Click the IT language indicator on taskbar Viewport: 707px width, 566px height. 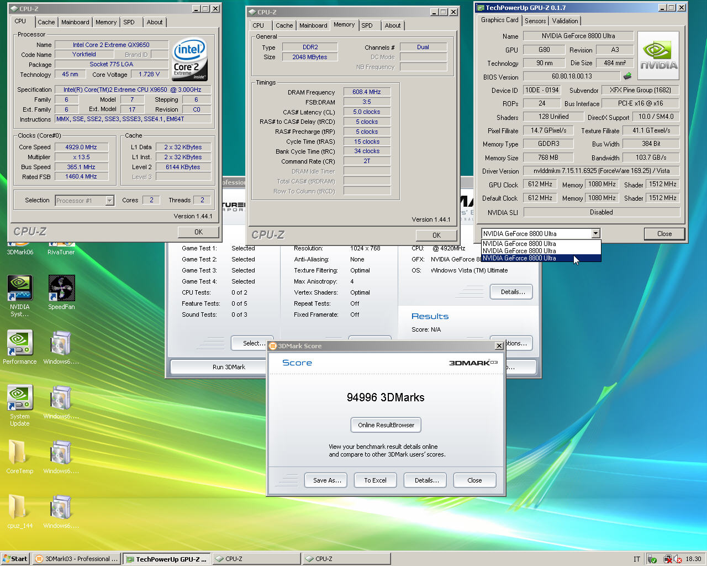[x=637, y=559]
